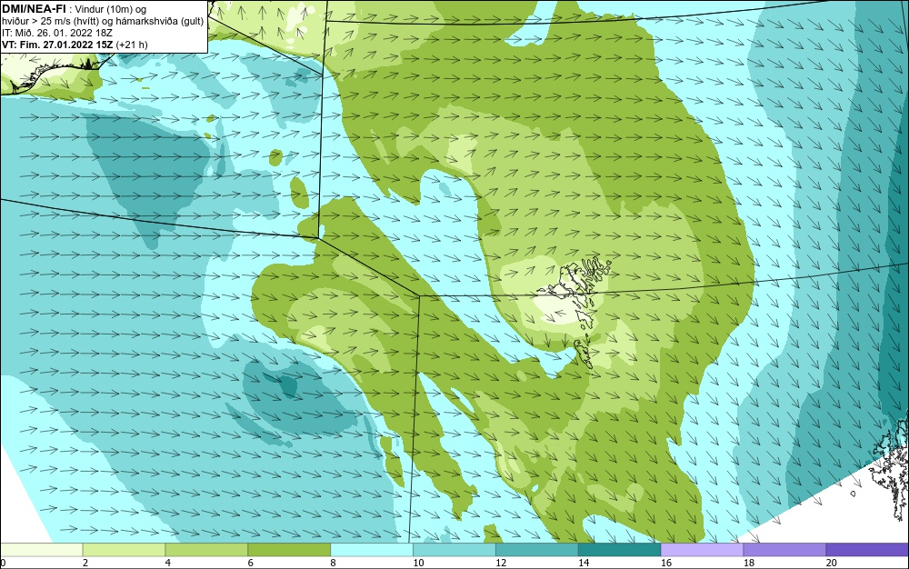The height and width of the screenshot is (569, 909).
Task: Click the 8–10 m/s pale cyan swatch
Action: 372,549
